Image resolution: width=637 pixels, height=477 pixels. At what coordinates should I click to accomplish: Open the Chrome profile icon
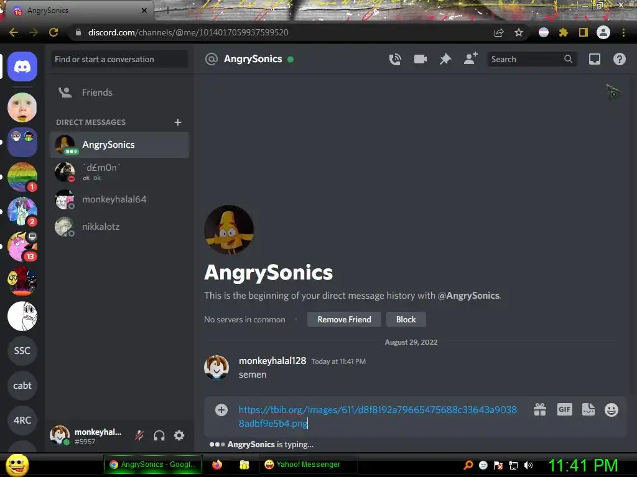(x=603, y=32)
